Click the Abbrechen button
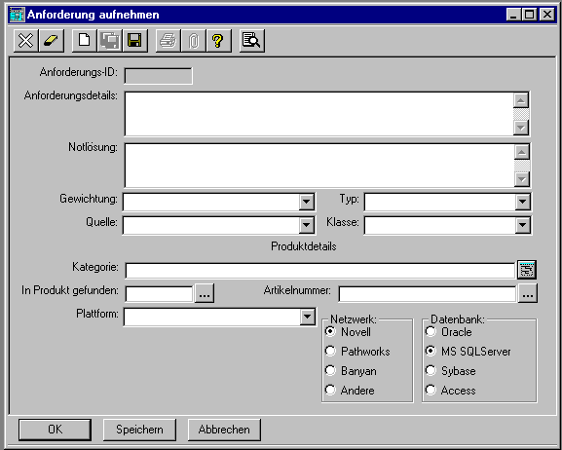This screenshot has width=562, height=450. click(x=224, y=430)
